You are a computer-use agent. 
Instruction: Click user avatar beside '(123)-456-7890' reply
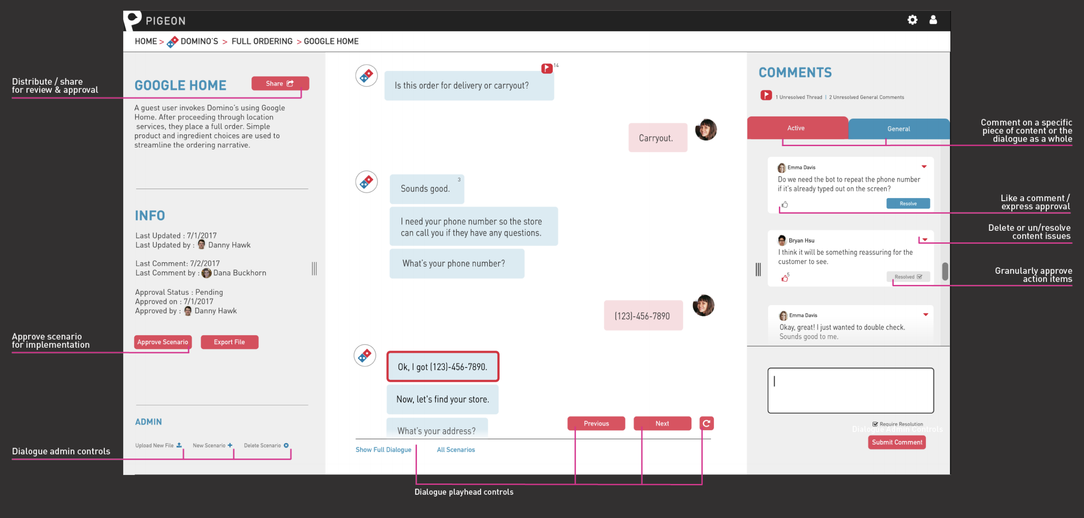[703, 306]
